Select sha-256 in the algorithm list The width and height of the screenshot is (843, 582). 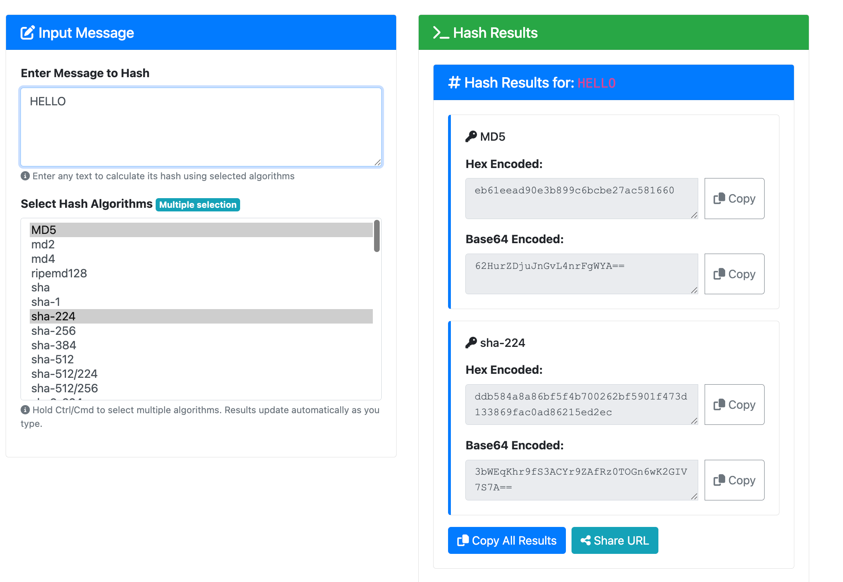[x=53, y=331]
